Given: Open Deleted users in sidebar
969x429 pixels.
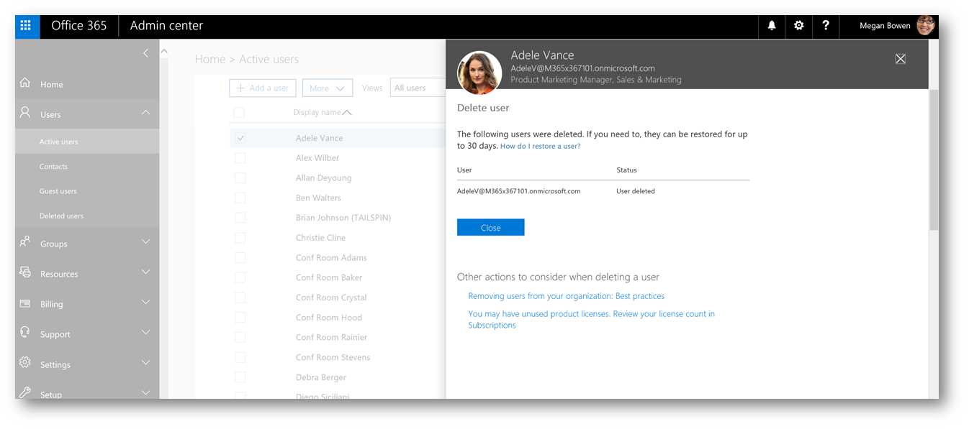Looking at the screenshot, I should point(61,216).
